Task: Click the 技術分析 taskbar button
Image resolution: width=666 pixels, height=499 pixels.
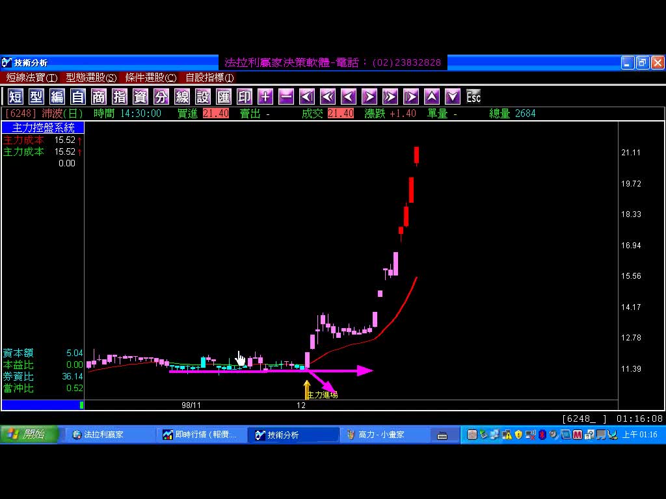Action: [293, 435]
